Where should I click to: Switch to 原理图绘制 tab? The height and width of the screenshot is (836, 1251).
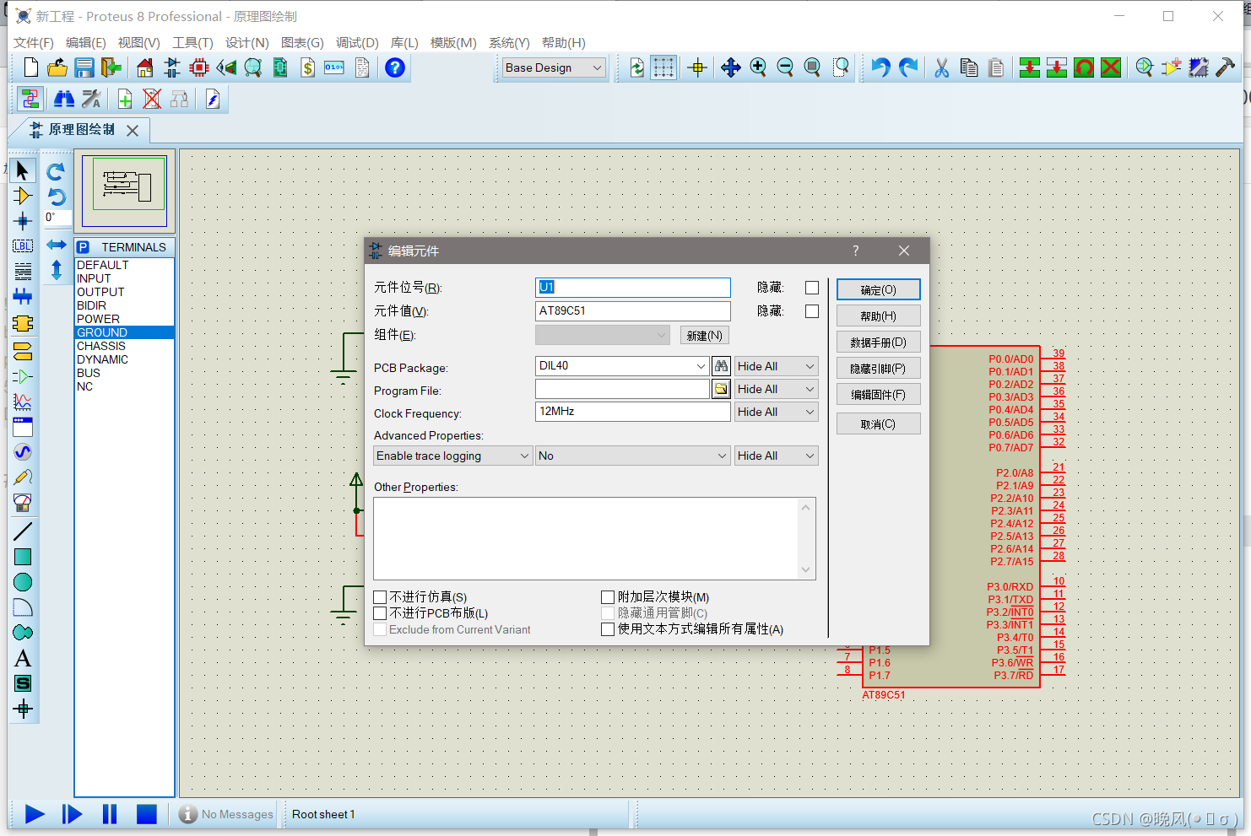click(x=82, y=130)
